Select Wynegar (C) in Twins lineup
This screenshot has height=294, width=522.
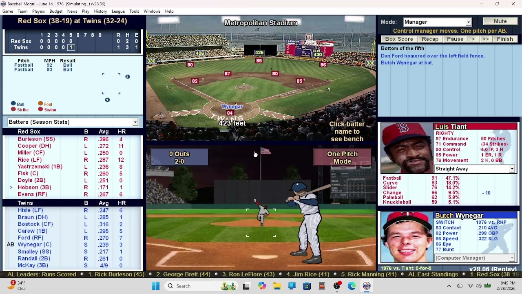(35, 245)
